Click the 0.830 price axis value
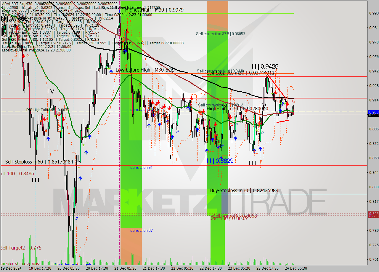This screenshot has height=272, width=379. pos(374,187)
